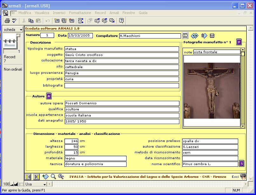Click the empty bibliografia field
This screenshot has width=256, height=195.
pyautogui.click(x=121, y=86)
